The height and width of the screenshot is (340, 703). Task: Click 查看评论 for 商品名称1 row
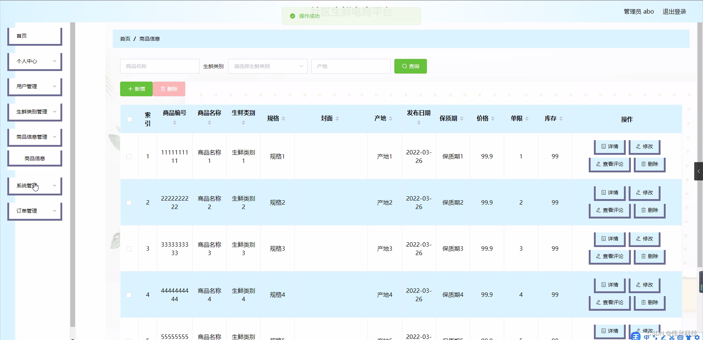click(x=610, y=164)
